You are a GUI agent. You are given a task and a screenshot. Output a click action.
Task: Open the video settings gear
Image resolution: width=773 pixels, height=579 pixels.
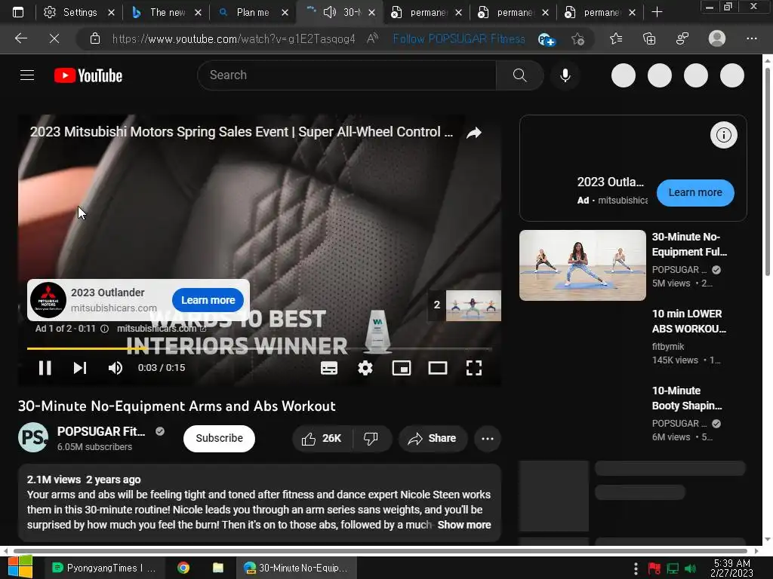point(365,368)
